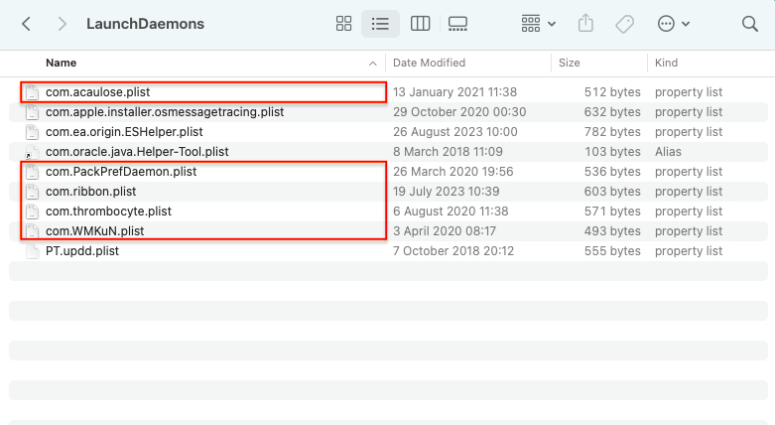Click the back navigation arrow
The image size is (775, 425).
pyautogui.click(x=27, y=23)
